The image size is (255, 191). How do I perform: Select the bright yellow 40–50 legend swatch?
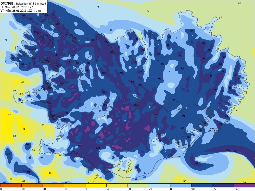coord(96,185)
